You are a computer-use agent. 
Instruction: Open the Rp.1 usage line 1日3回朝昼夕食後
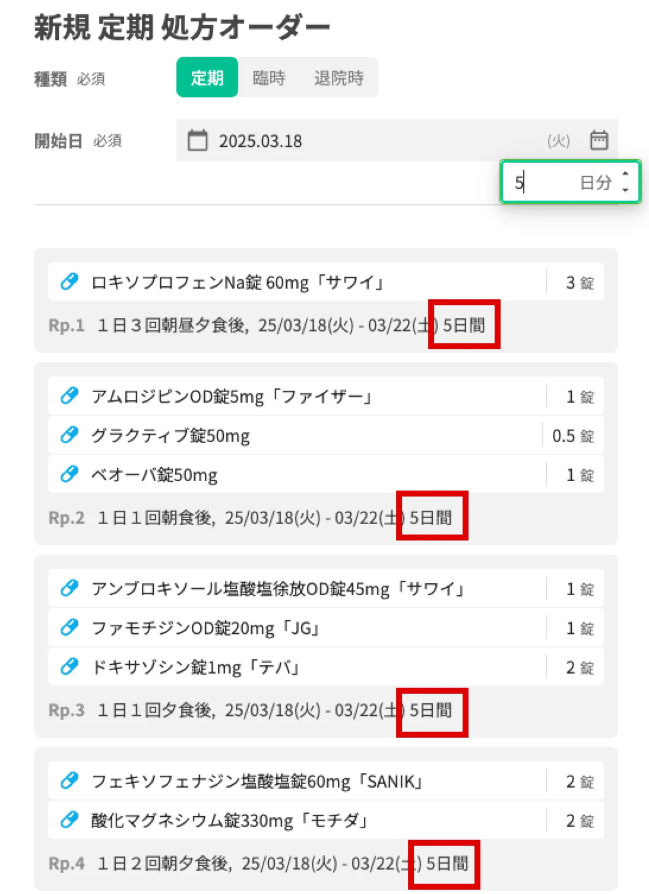(172, 326)
